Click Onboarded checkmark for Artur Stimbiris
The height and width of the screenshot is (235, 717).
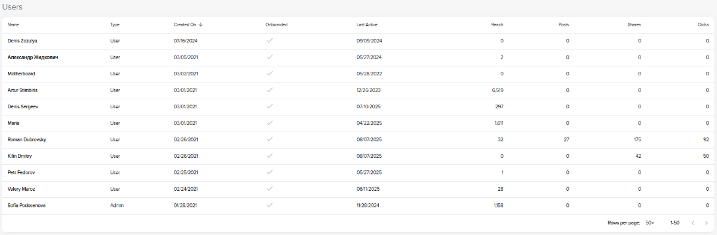tap(269, 90)
